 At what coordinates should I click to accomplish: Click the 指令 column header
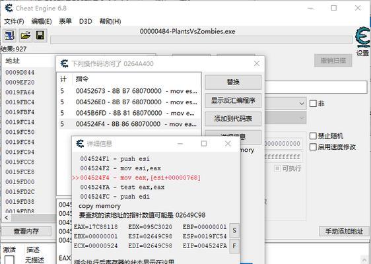pos(82,79)
